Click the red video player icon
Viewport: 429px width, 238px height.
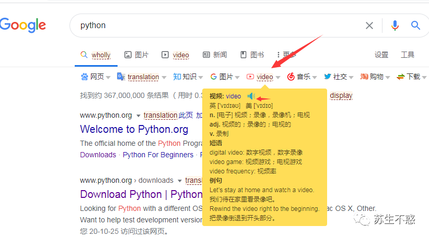click(250, 77)
